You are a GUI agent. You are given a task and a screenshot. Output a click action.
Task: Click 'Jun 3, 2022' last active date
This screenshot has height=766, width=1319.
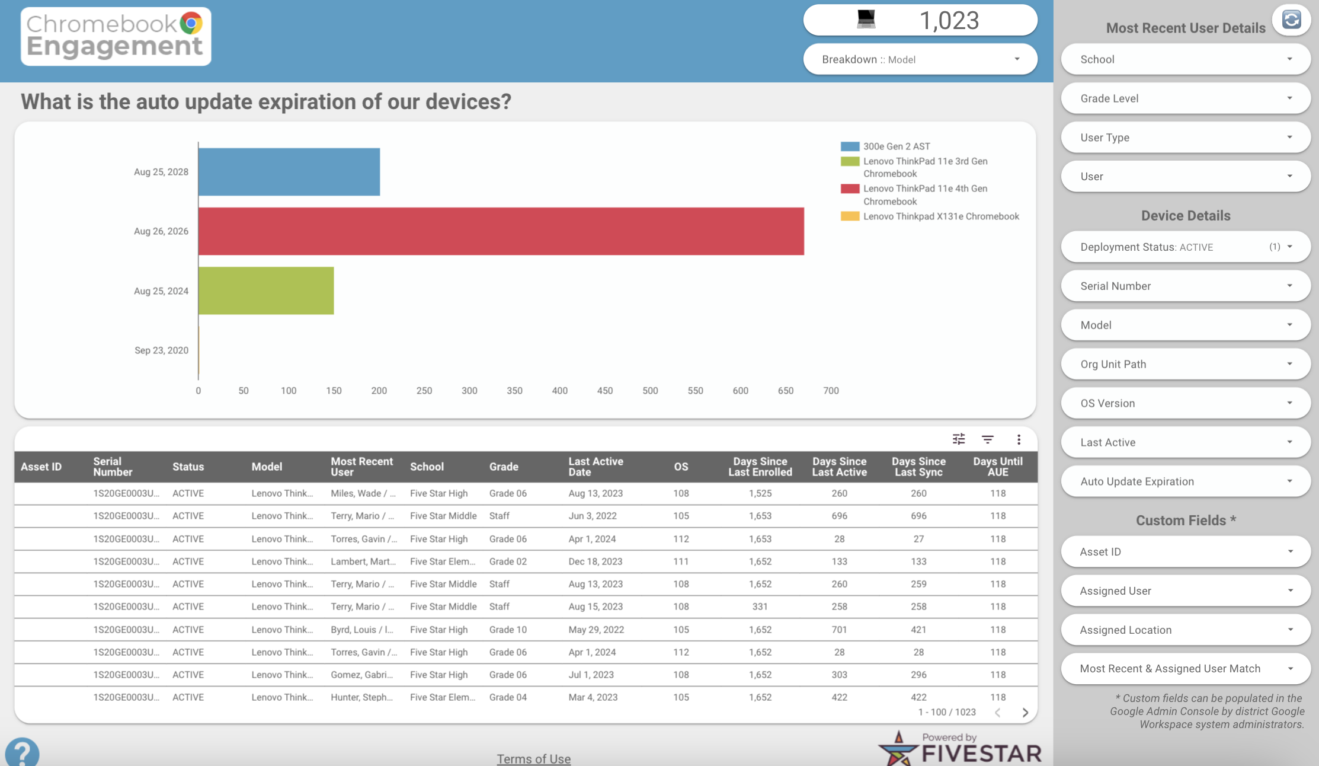click(593, 516)
